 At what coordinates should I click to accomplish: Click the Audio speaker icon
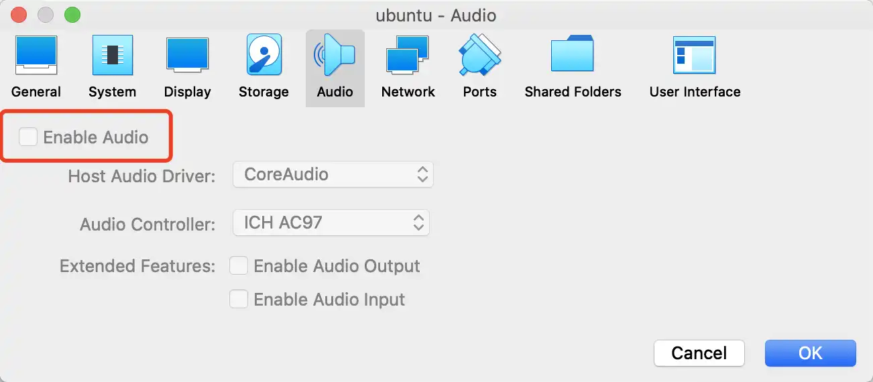(335, 55)
